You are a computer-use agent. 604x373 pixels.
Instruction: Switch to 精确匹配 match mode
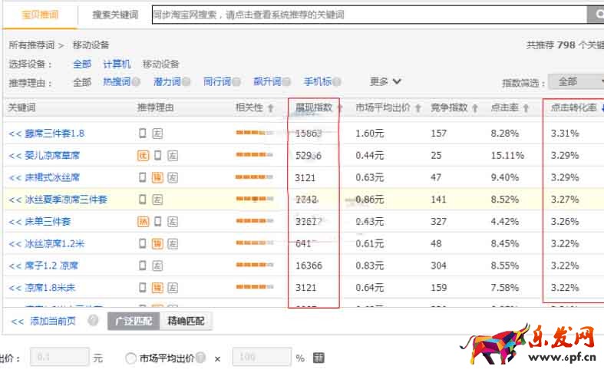coord(186,321)
